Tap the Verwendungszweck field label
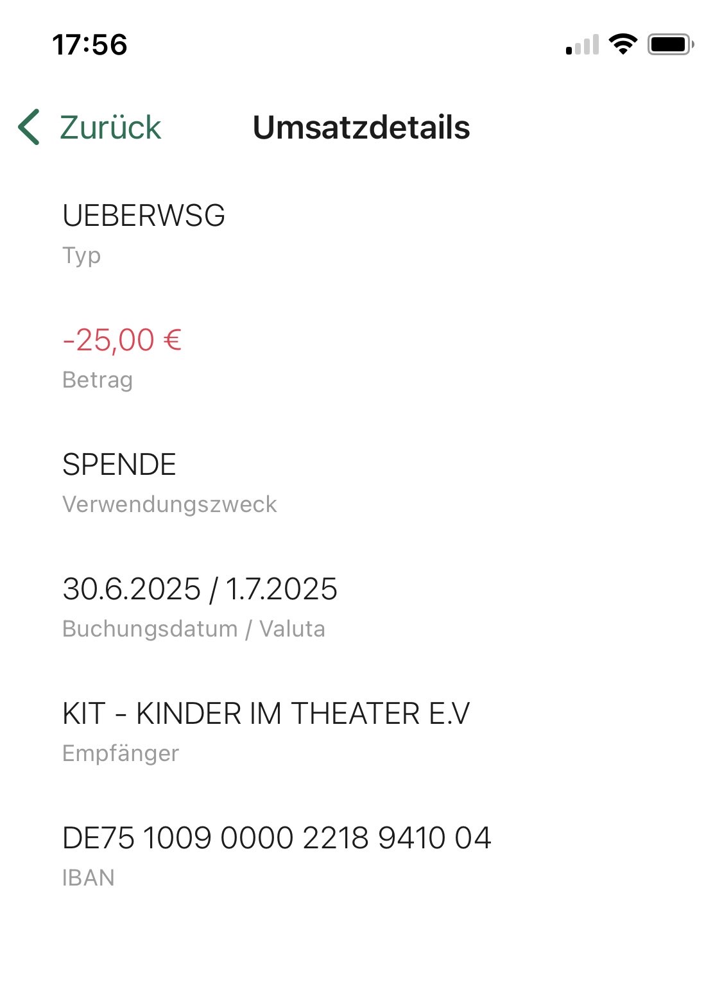722x985 pixels. click(169, 504)
